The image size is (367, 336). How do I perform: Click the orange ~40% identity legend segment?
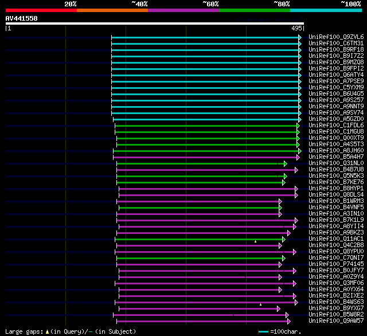tap(112, 10)
